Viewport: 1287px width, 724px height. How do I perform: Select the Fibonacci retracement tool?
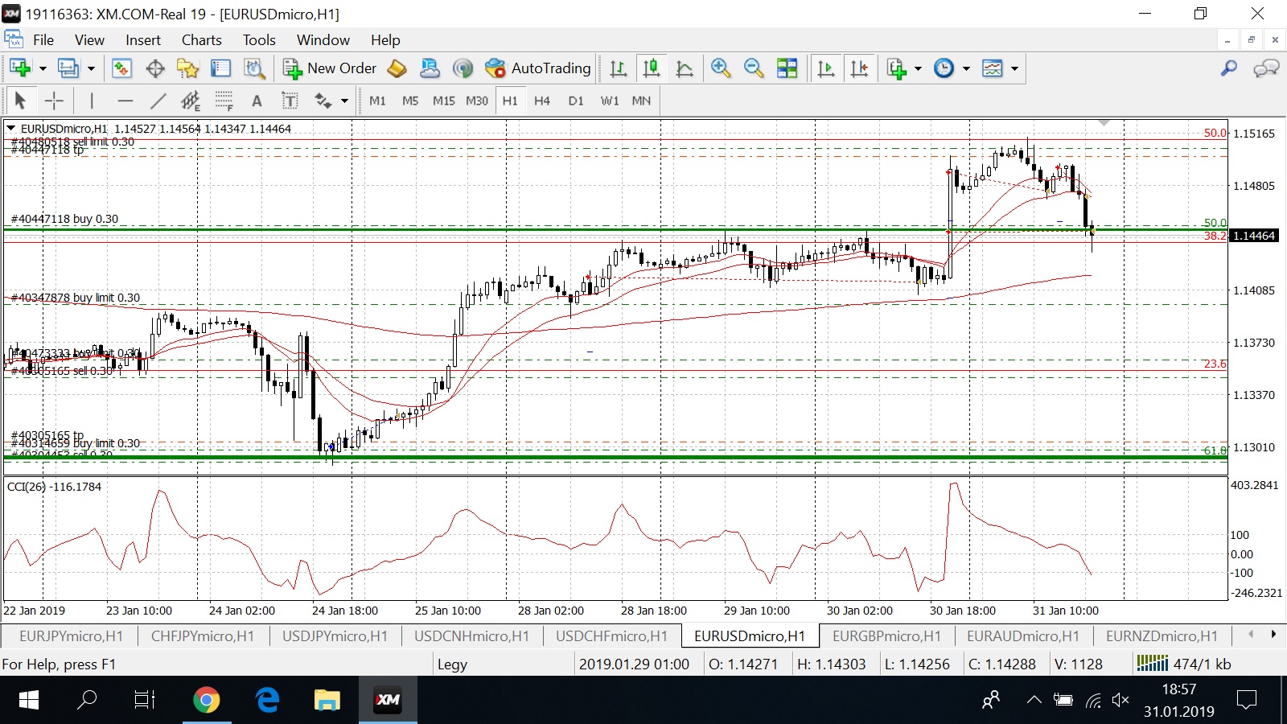click(224, 101)
